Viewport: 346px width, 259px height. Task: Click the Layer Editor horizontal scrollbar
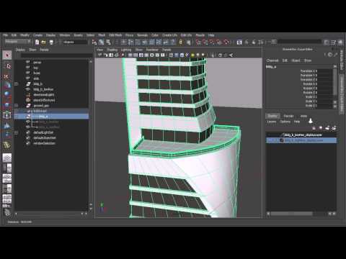point(291,214)
